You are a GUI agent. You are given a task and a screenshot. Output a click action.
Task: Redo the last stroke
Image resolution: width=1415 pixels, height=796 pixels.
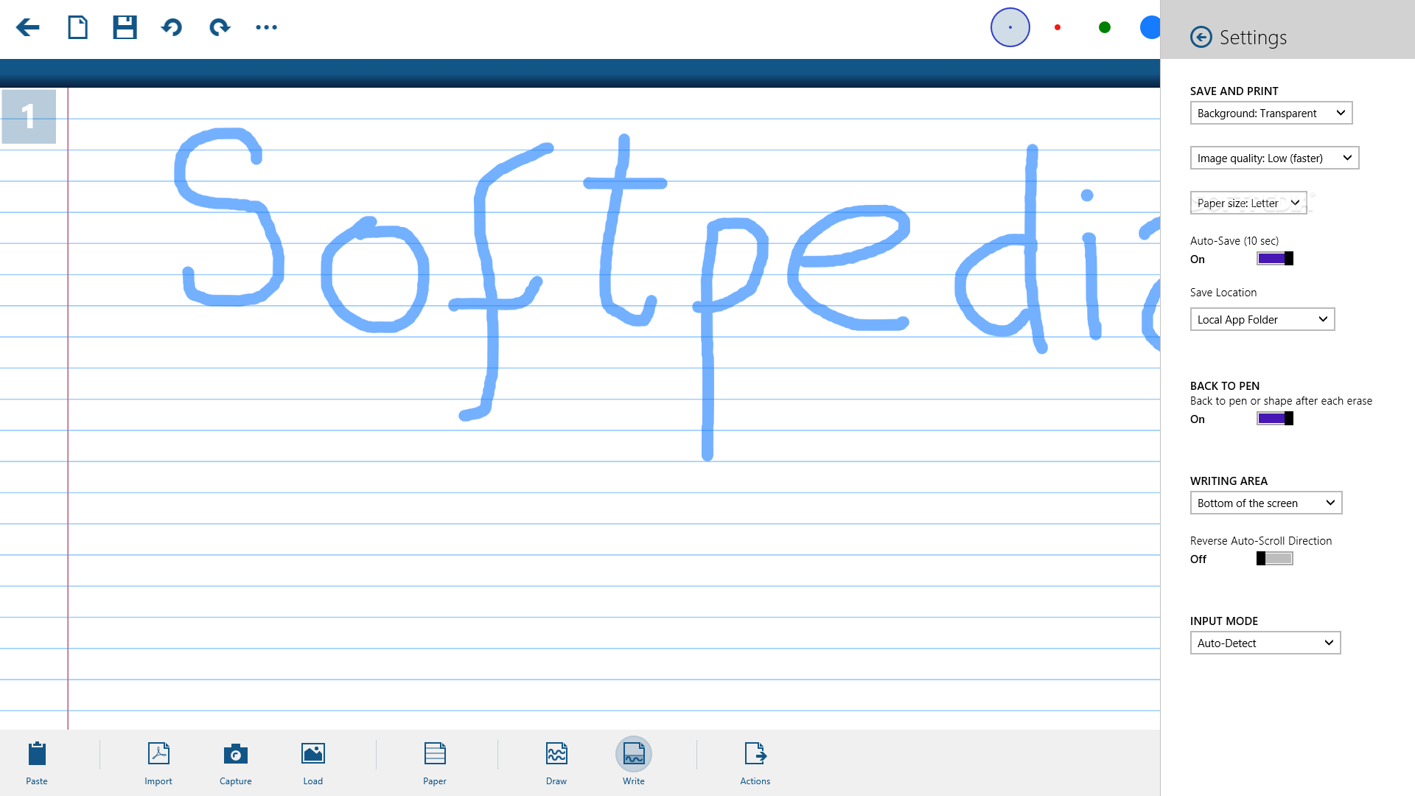220,27
